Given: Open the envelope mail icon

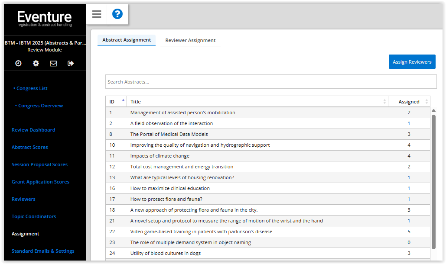Looking at the screenshot, I should pyautogui.click(x=53, y=63).
